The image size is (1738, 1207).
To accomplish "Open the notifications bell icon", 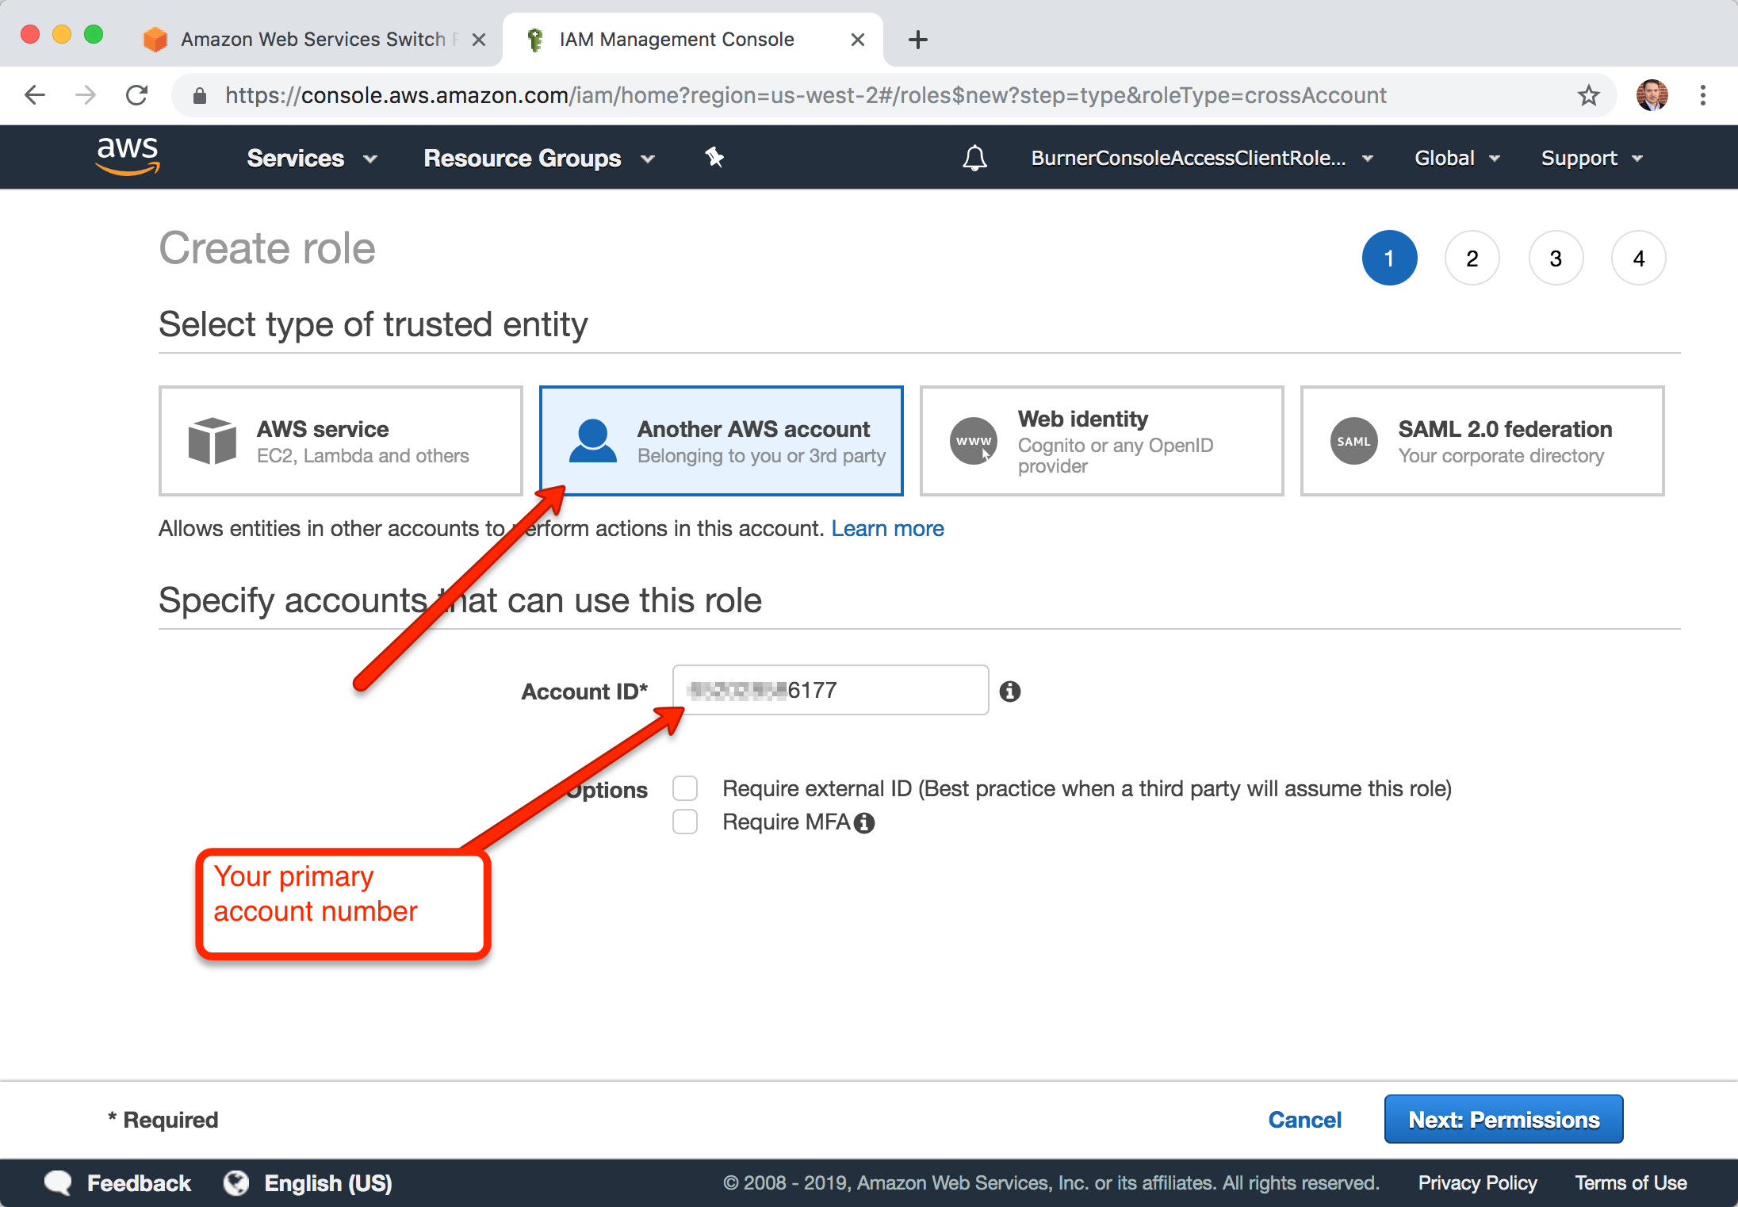I will point(974,158).
